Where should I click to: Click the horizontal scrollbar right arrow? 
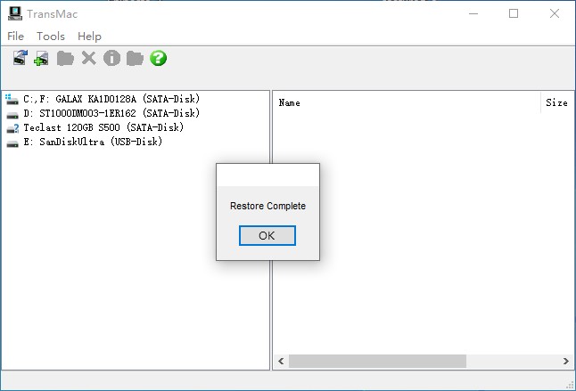click(x=566, y=362)
